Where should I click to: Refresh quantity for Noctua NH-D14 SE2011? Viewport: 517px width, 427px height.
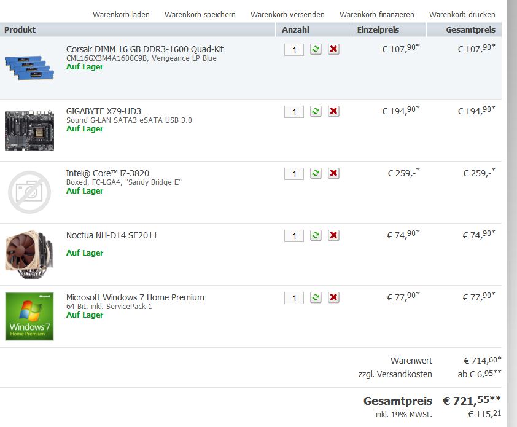click(316, 235)
